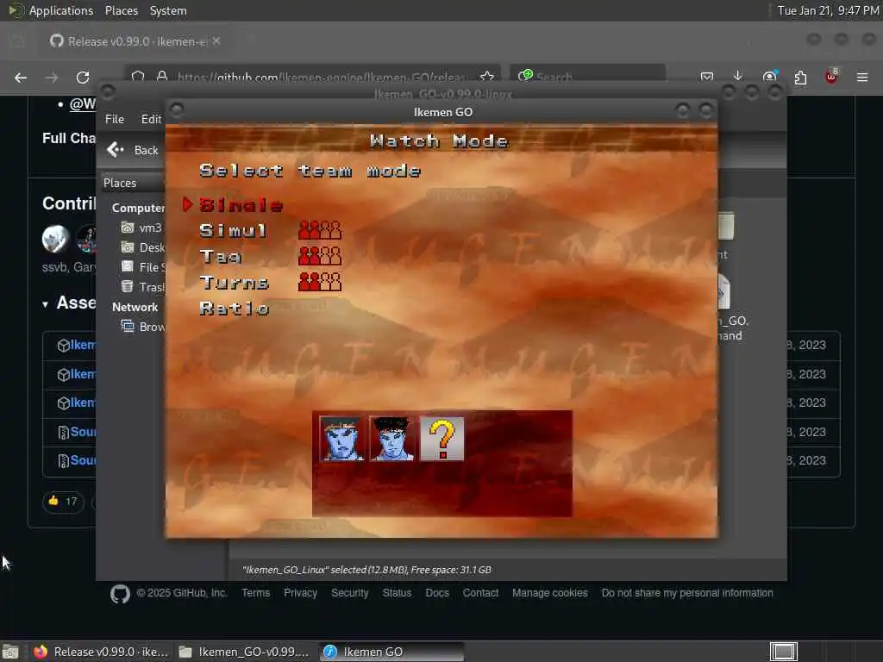Screen dimensions: 883x662
Task: Open the GitHub footer Docs link
Action: 437,593
